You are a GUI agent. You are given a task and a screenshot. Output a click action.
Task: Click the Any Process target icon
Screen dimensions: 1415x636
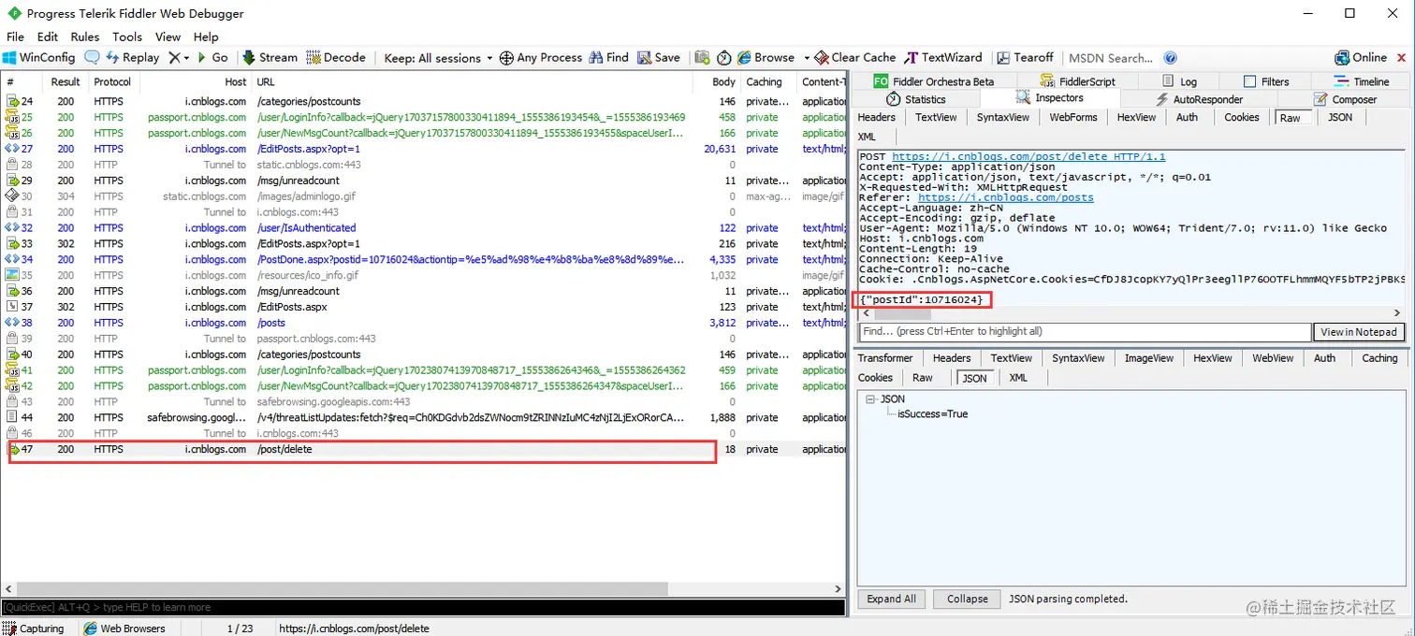(506, 58)
